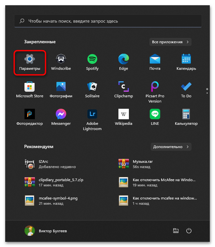Screen dimensions: 215x247
Task: Start the Solitaire game
Action: (x=92, y=90)
